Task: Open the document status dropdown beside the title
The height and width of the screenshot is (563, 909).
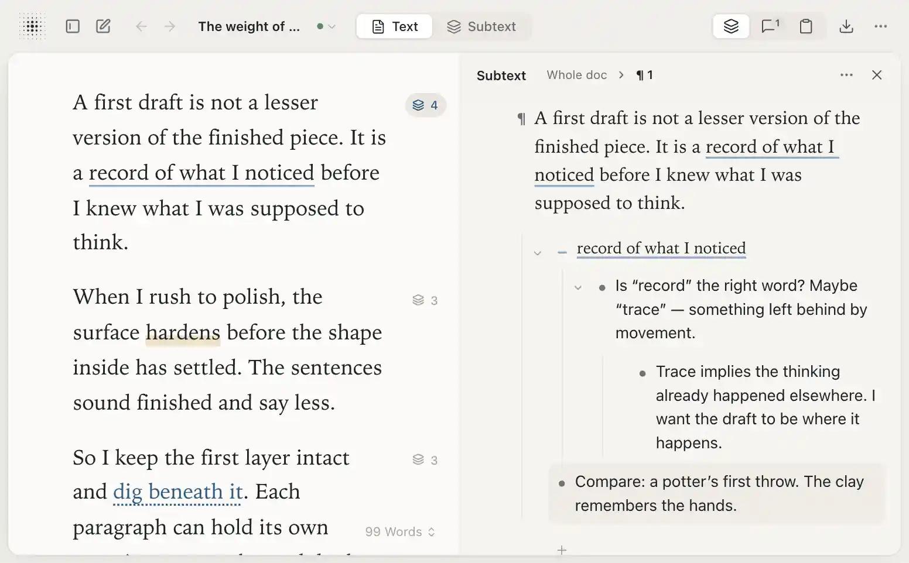Action: pyautogui.click(x=326, y=26)
